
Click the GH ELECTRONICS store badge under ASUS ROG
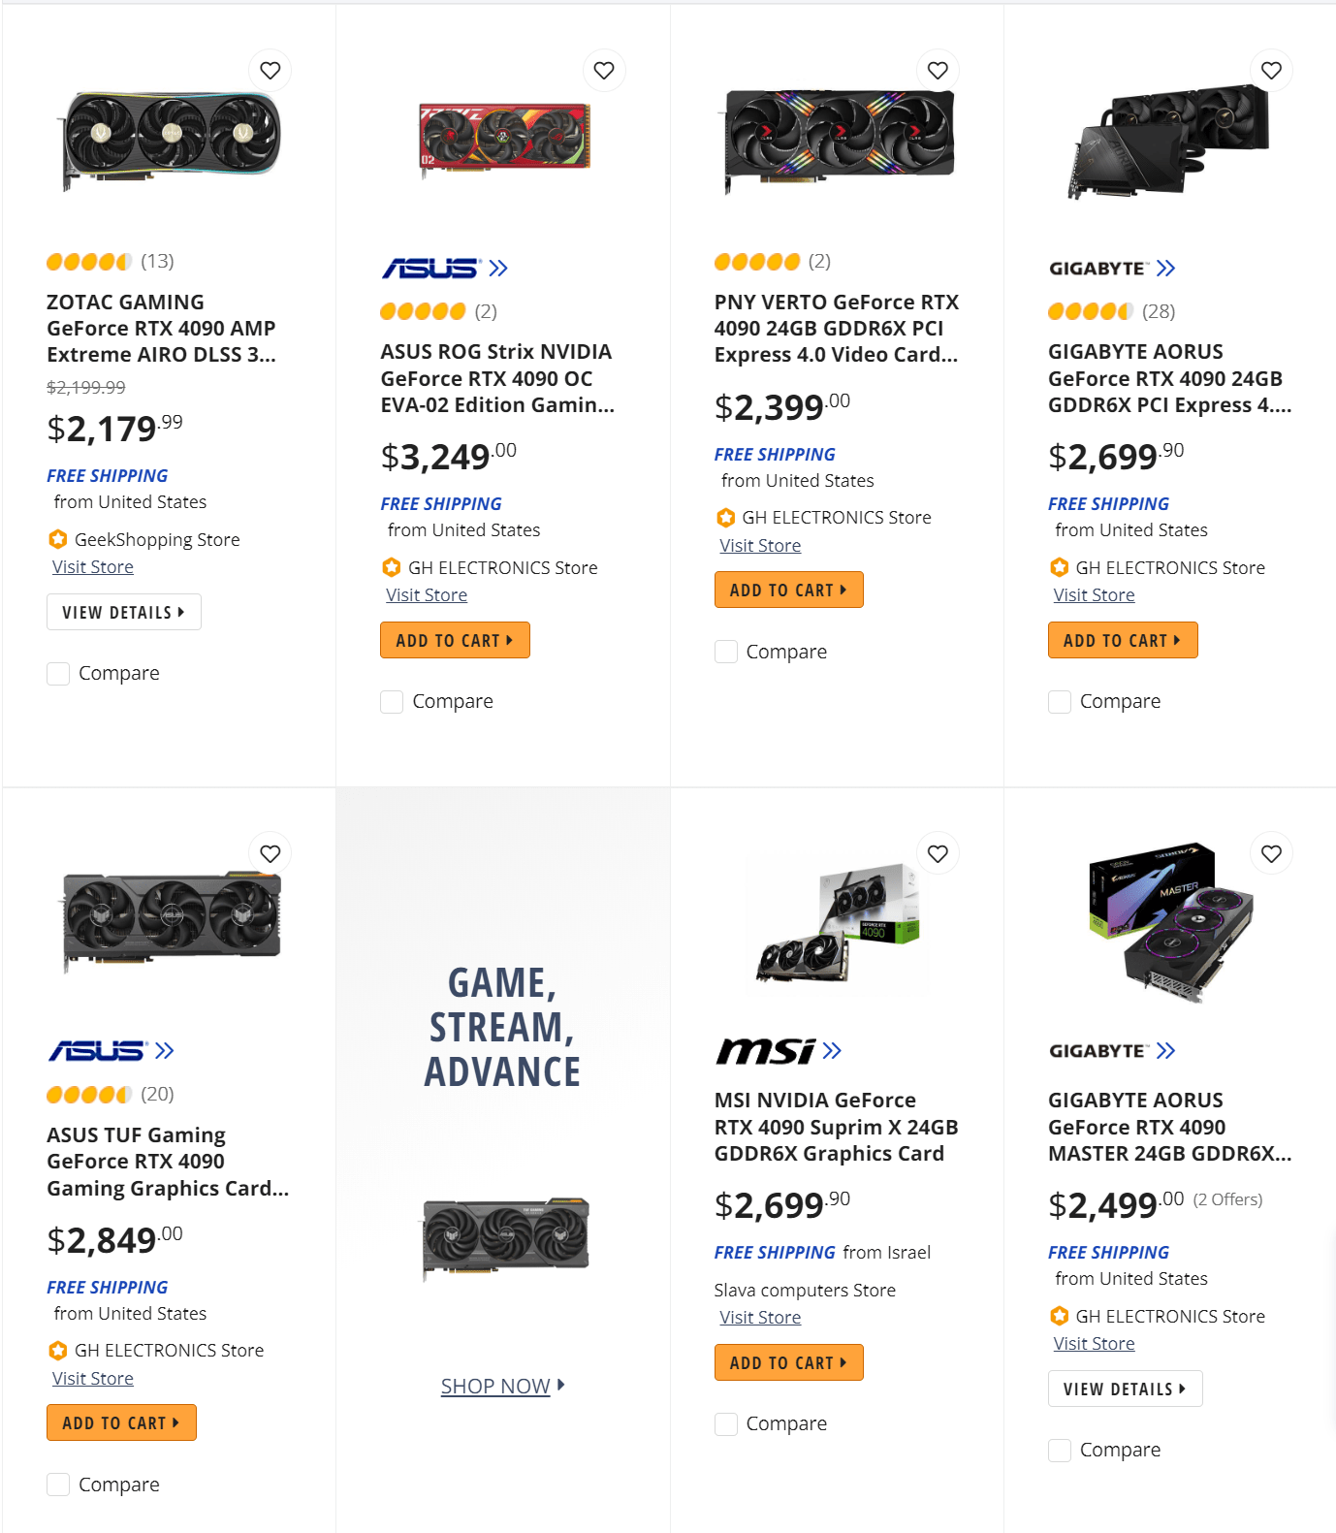390,567
